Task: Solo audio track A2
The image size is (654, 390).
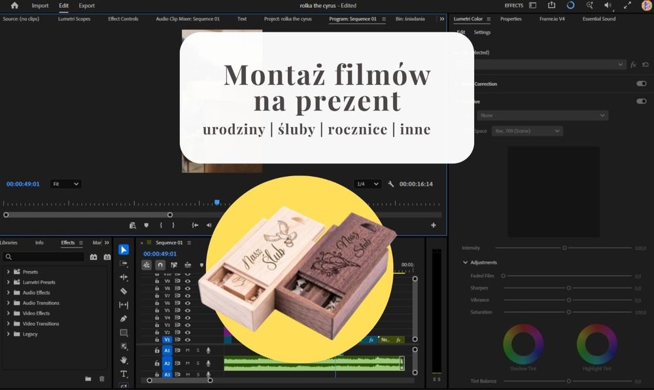Action: (198, 363)
